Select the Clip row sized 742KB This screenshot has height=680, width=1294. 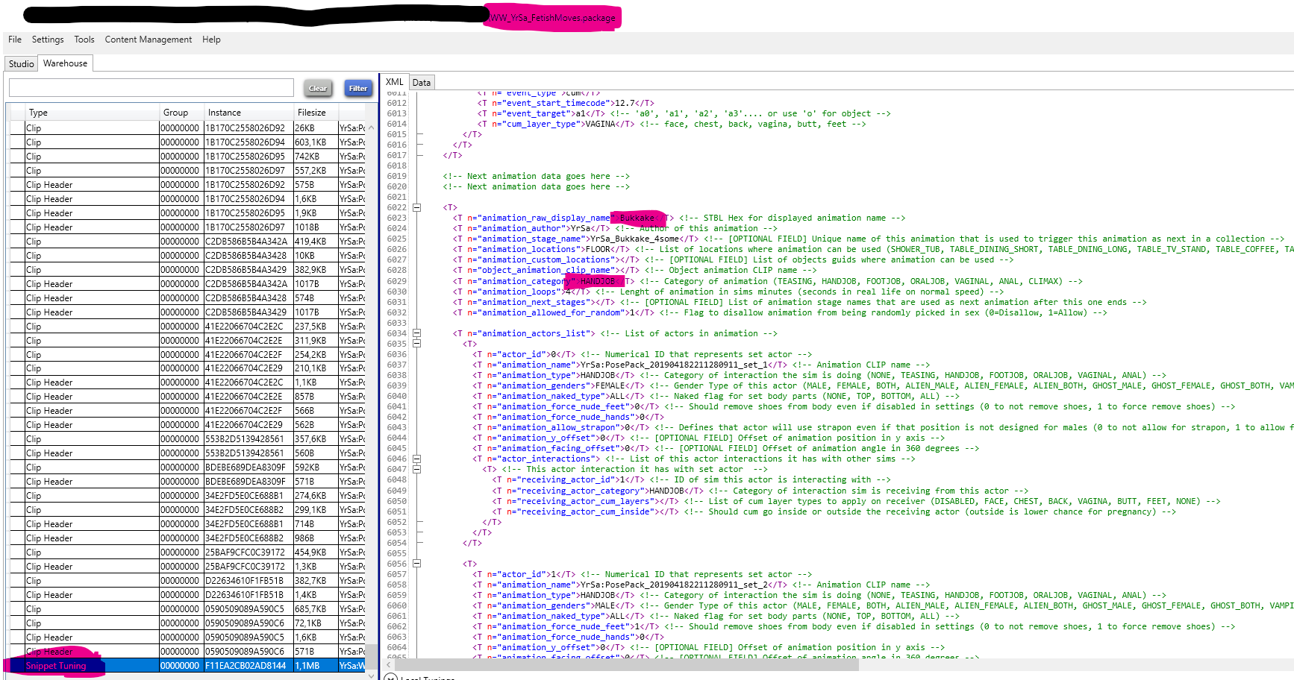(187, 157)
